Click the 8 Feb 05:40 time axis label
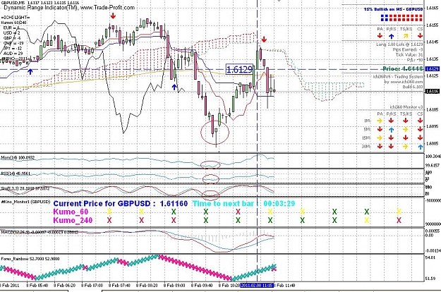This screenshot has height=292, width=441. 37,285
